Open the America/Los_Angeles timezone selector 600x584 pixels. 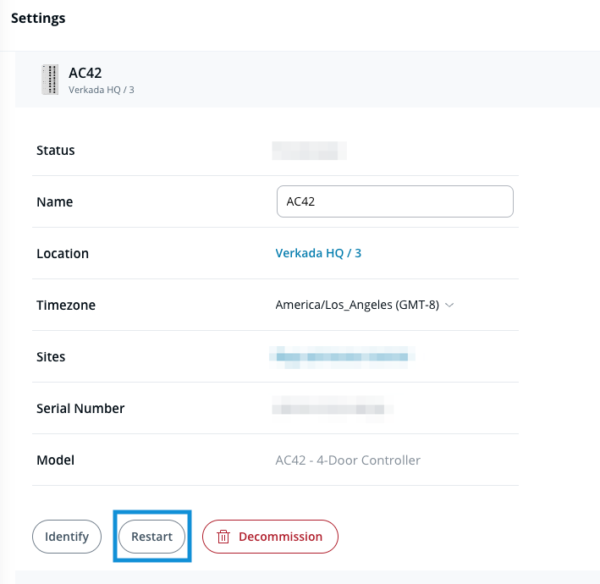[357, 306]
